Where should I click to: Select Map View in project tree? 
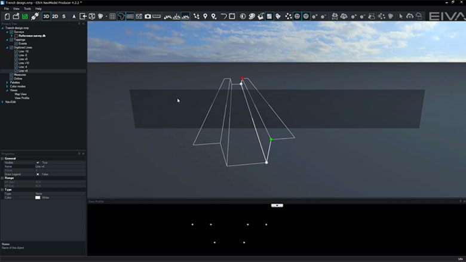point(20,94)
